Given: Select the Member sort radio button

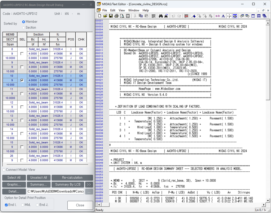Looking at the screenshot, I should pyautogui.click(x=24, y=22).
